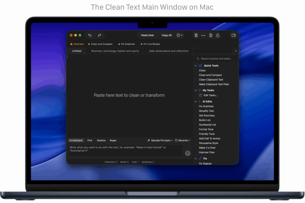Click the Sentences: 0 status entry

pos(148,162)
